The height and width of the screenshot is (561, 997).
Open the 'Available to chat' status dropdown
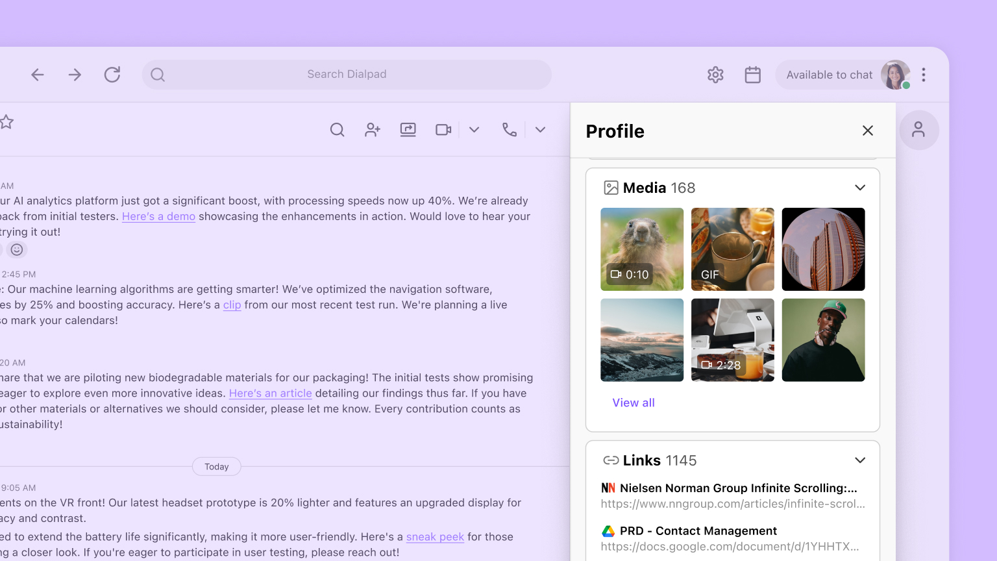pos(829,75)
